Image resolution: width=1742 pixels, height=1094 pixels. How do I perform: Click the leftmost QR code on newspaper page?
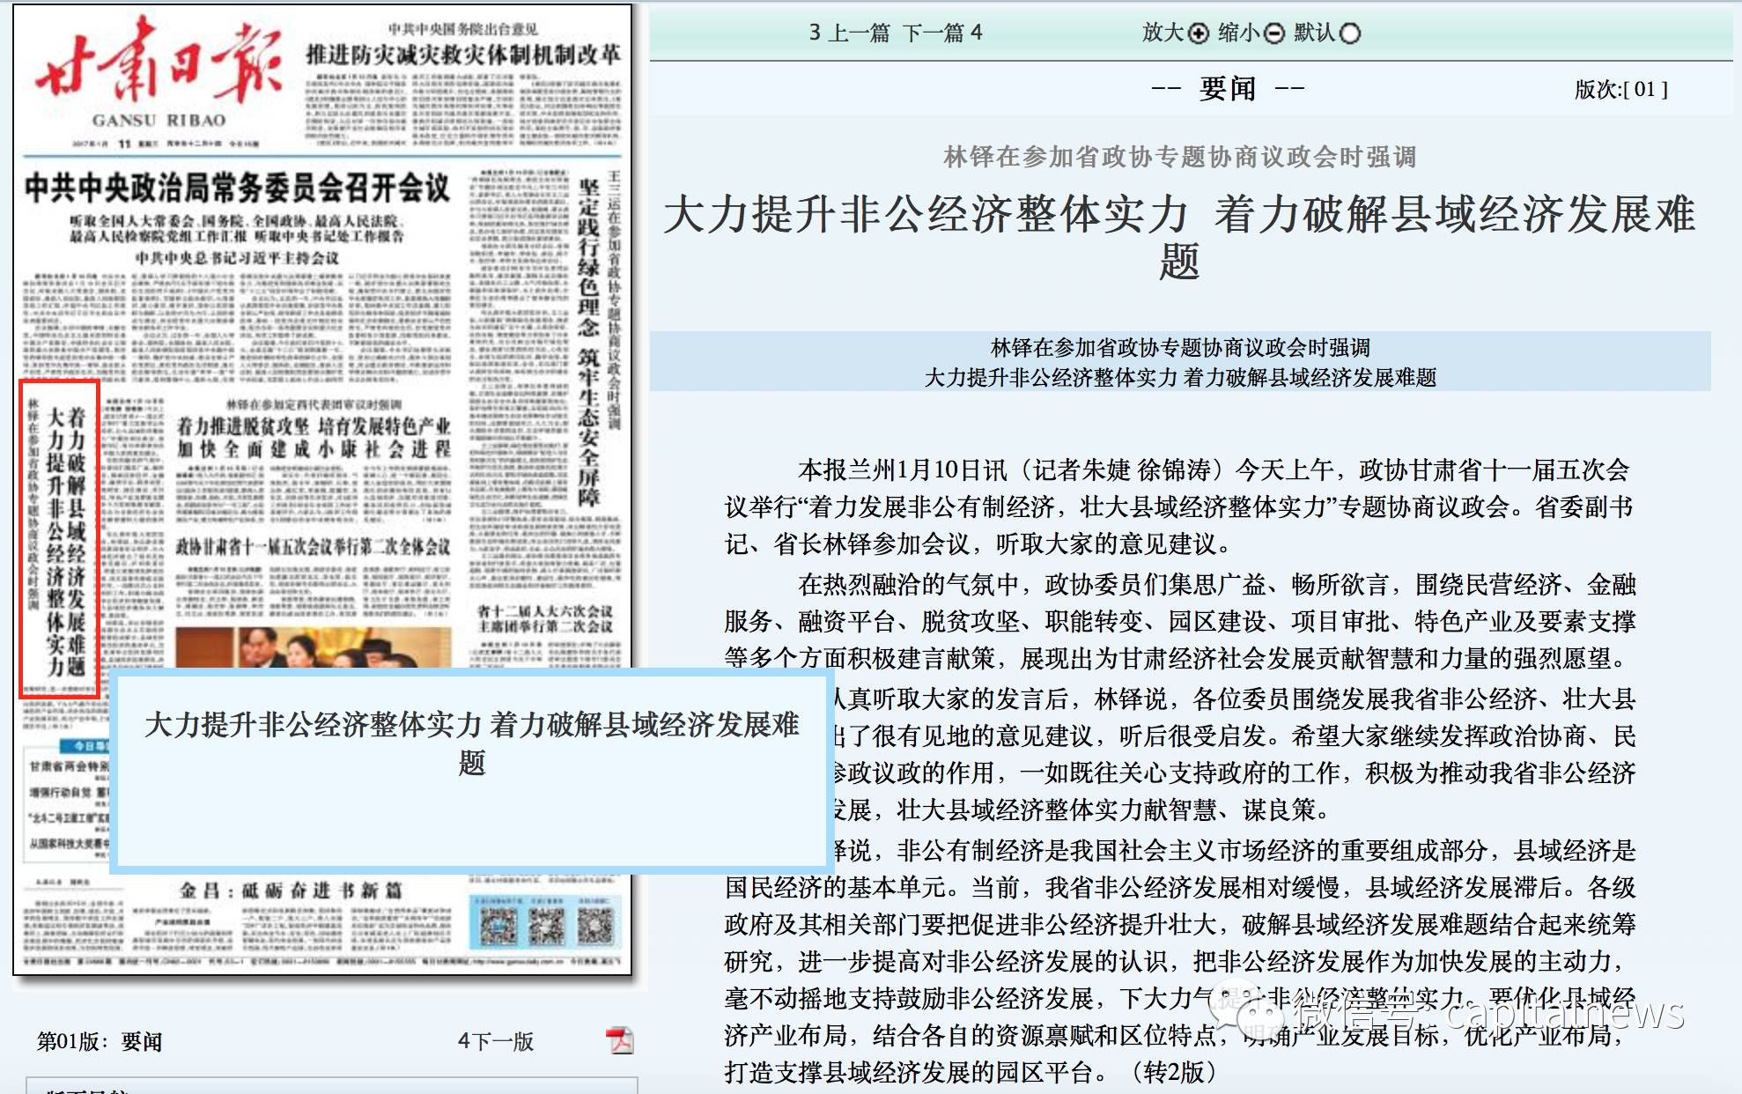(498, 927)
